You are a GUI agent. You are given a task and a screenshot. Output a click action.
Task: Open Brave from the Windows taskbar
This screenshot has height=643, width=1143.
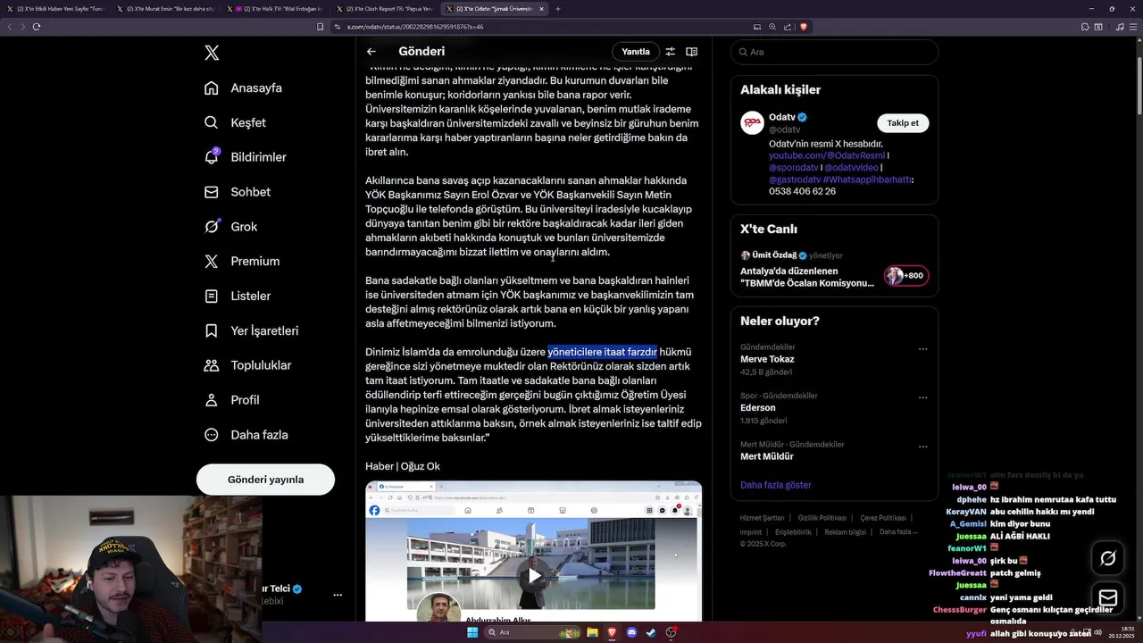(x=613, y=632)
